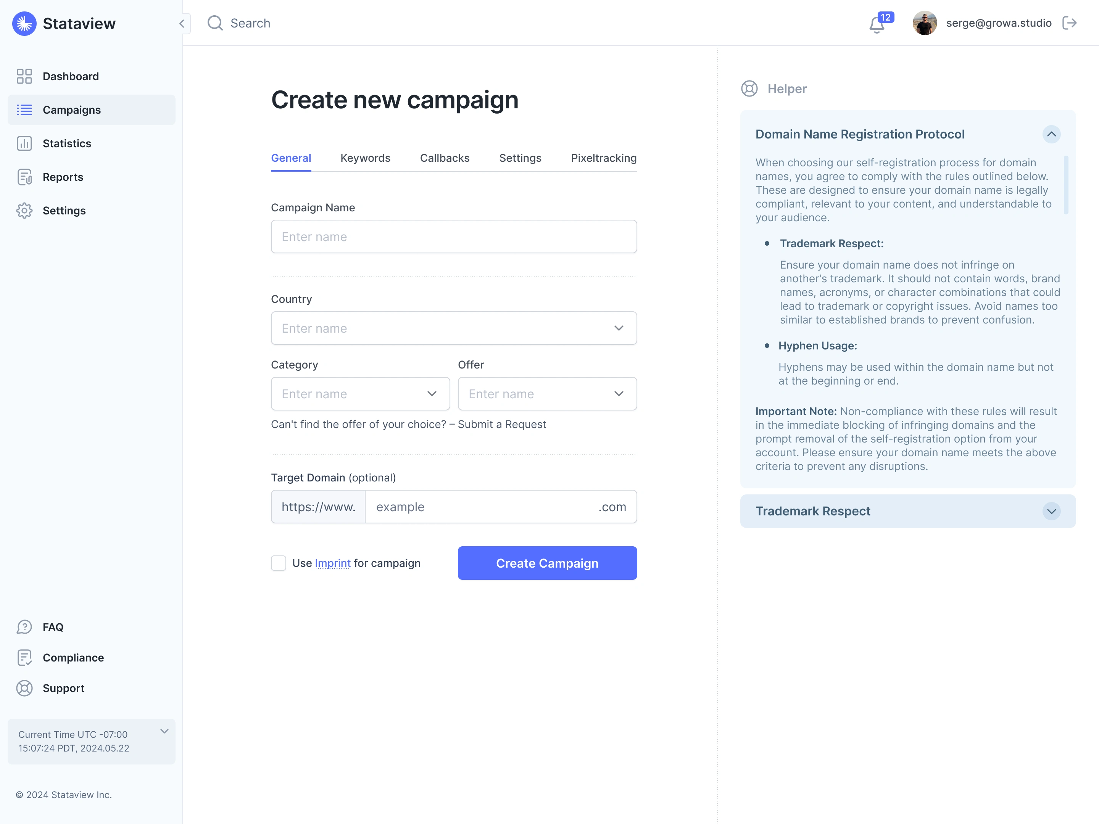1099x824 pixels.
Task: Click the logout icon beside email
Action: 1069,23
